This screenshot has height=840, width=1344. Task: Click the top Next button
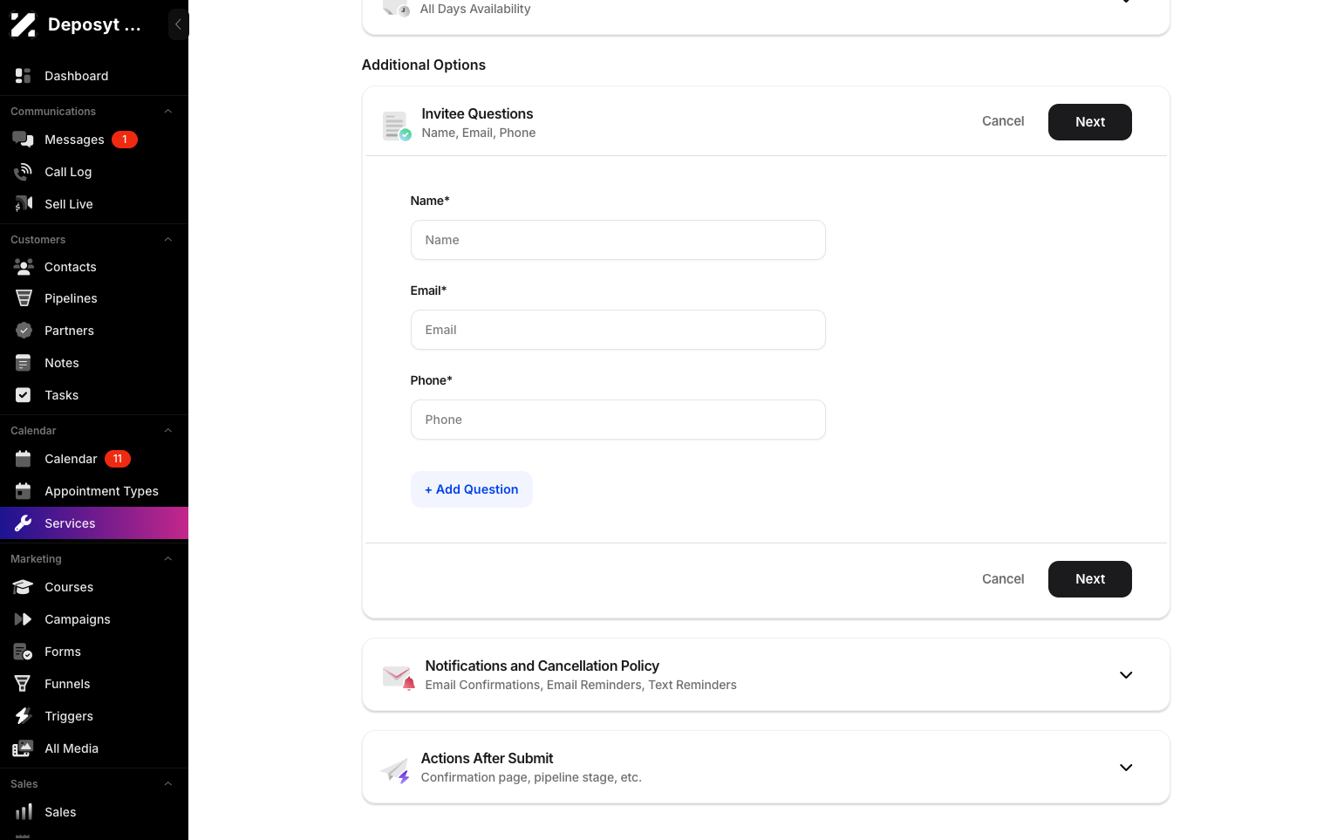coord(1090,122)
